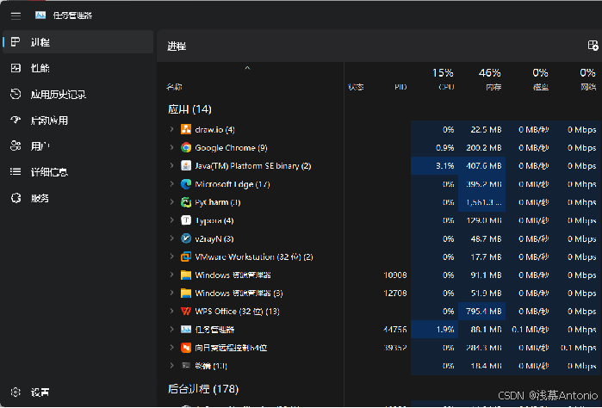
Task: Open settings gear icon at sidebar bottom
Action: click(16, 392)
